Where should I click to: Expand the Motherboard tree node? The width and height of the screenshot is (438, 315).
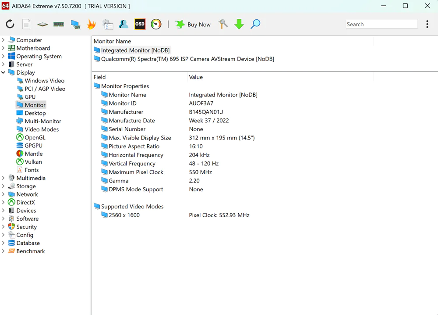(4, 48)
